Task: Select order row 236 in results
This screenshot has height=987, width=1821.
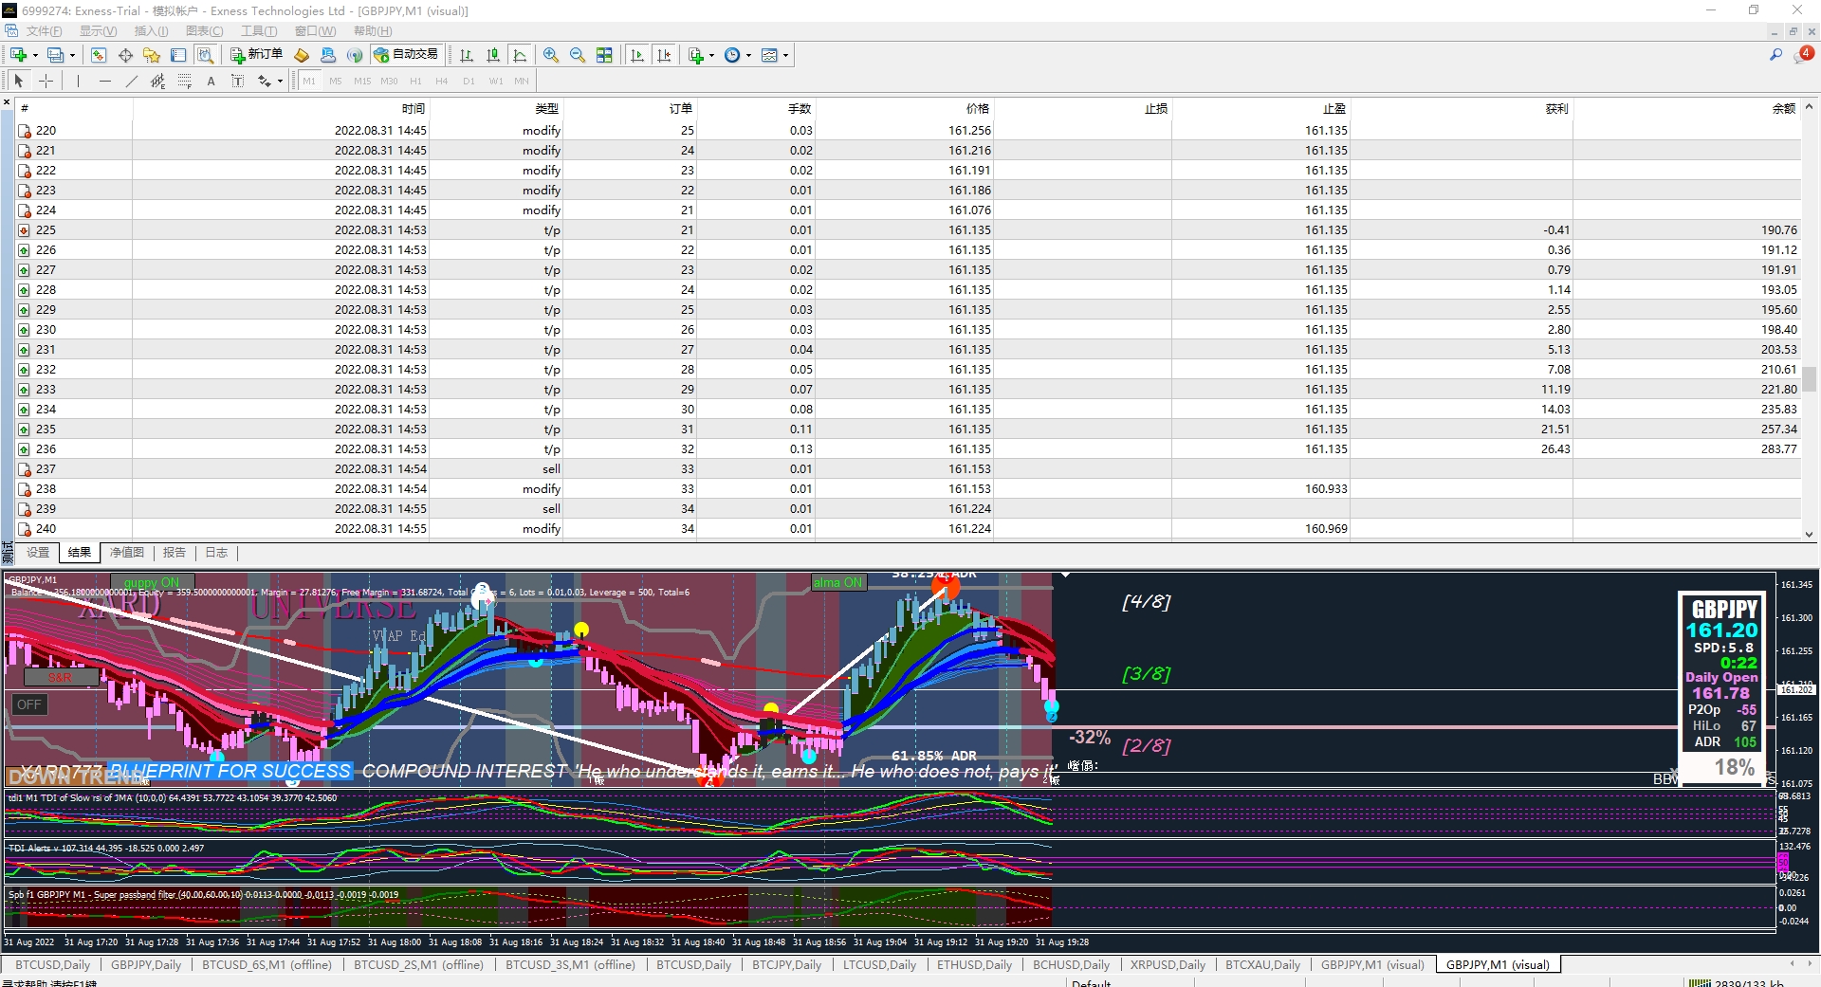Action: (909, 448)
